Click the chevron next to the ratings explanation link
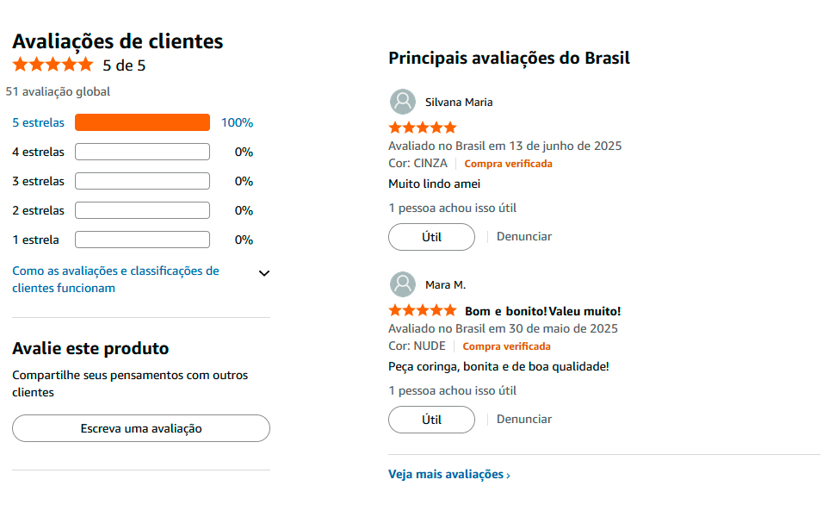This screenshot has height=517, width=835. coord(264,273)
